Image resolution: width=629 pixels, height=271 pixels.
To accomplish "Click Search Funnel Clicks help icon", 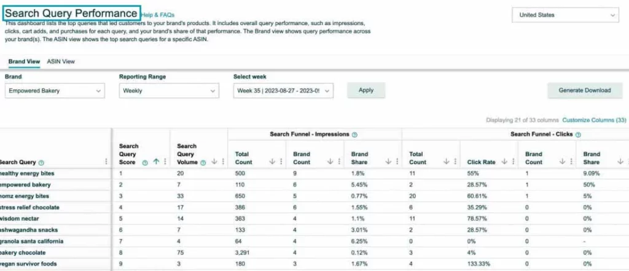I will click(x=579, y=134).
